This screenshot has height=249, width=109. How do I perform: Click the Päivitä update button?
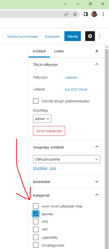(72, 36)
